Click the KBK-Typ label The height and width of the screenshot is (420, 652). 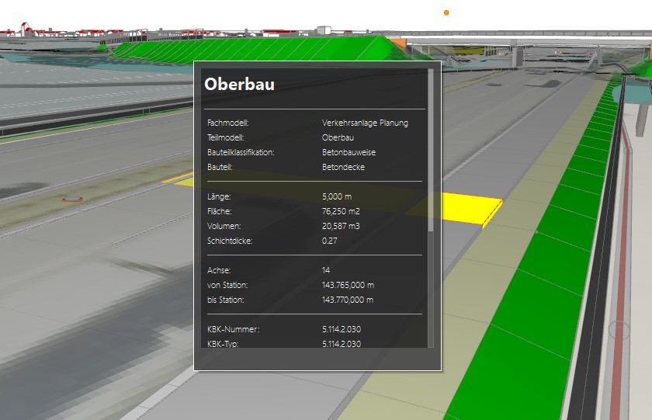click(223, 344)
